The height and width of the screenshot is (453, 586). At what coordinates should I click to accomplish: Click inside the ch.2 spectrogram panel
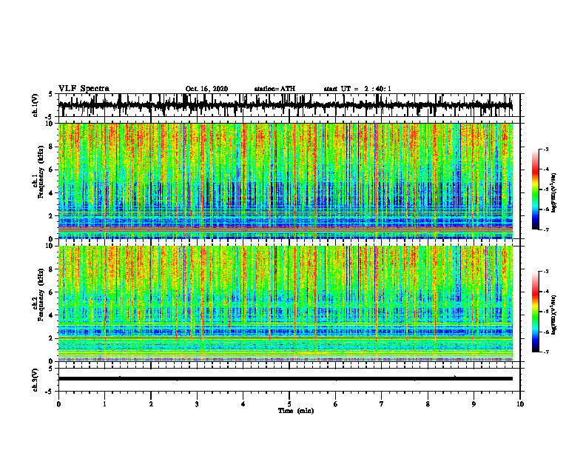tap(286, 303)
